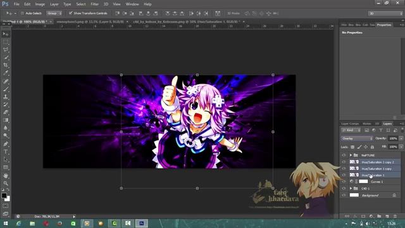Open the Opacity slider dropdown arrow
Viewport: 405px width, 228px height.
click(x=401, y=139)
